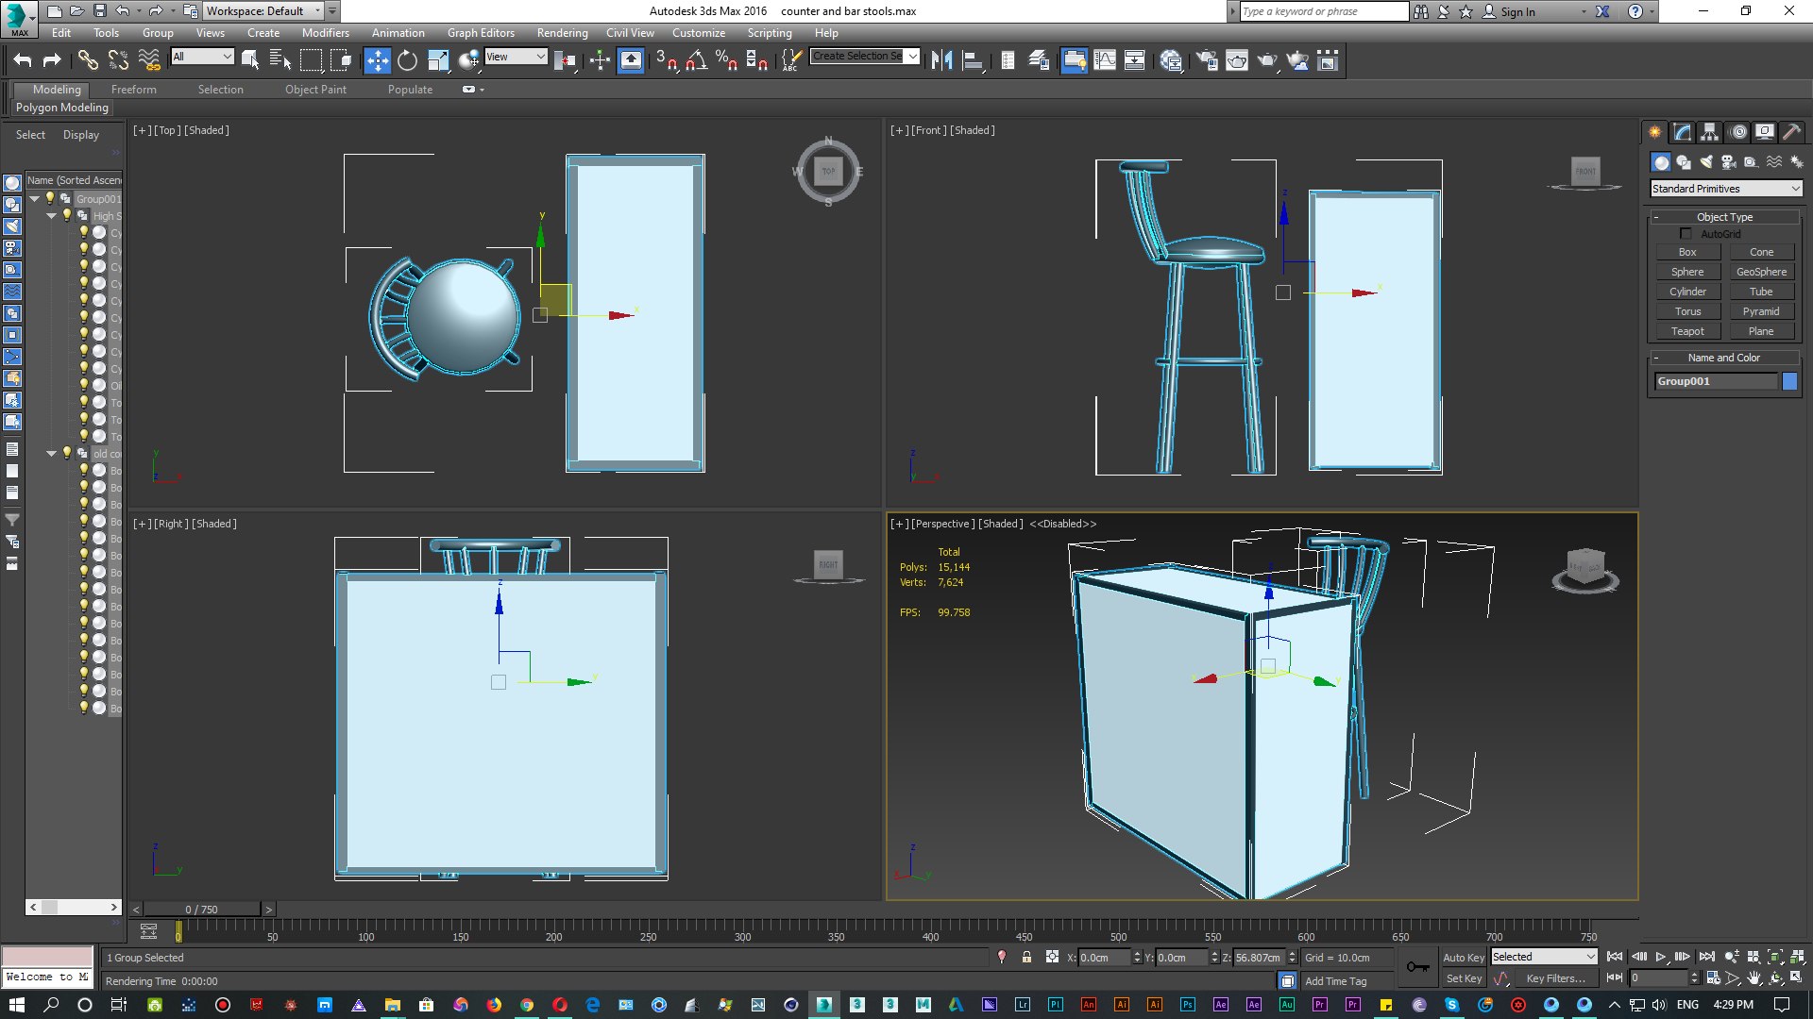
Task: Click the Undo arrow in main toolbar
Action: (23, 61)
